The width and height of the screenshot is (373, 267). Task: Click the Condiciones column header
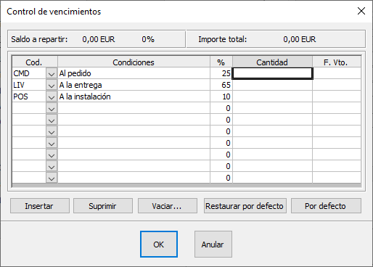pos(134,62)
